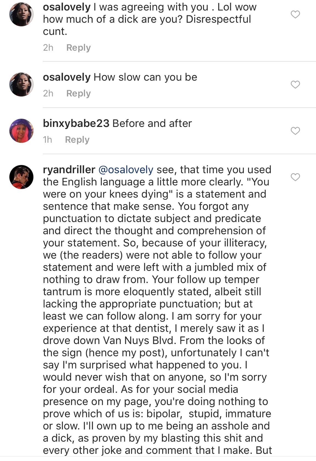The height and width of the screenshot is (461, 316).
Task: Tap the heart on binxybabe23's comment
Action: 295,131
